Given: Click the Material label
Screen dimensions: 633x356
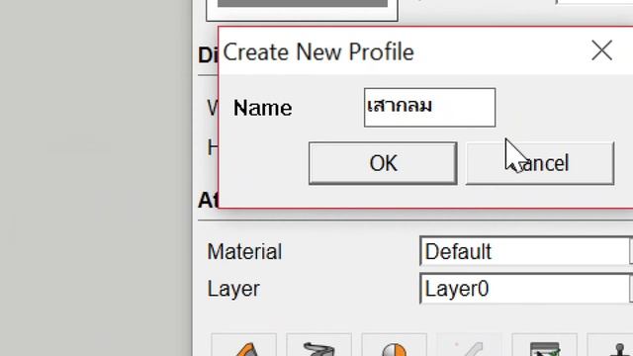Looking at the screenshot, I should pyautogui.click(x=244, y=252).
